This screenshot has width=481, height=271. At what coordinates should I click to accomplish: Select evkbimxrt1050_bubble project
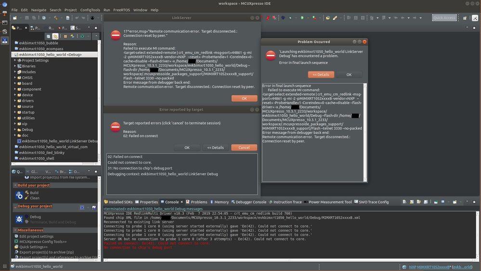pyautogui.click(x=39, y=43)
